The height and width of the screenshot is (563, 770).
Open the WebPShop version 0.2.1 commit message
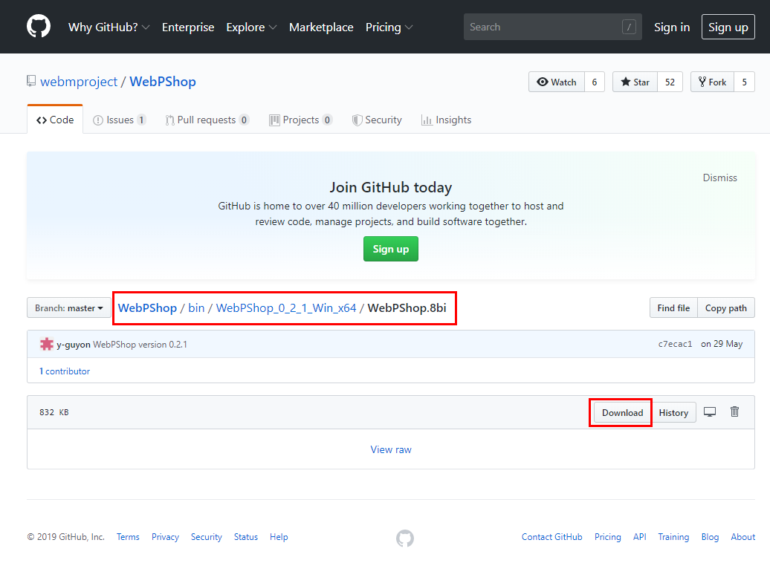[140, 345]
